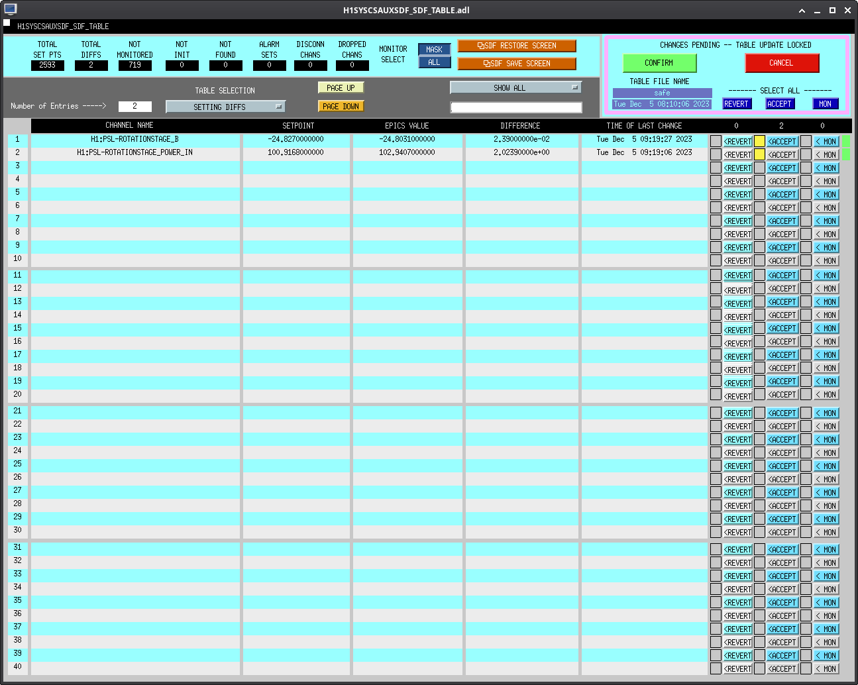Select the H1:PSL-ROTATIONSTAGE_B channel name
Viewport: 858px width, 685px height.
pos(135,139)
